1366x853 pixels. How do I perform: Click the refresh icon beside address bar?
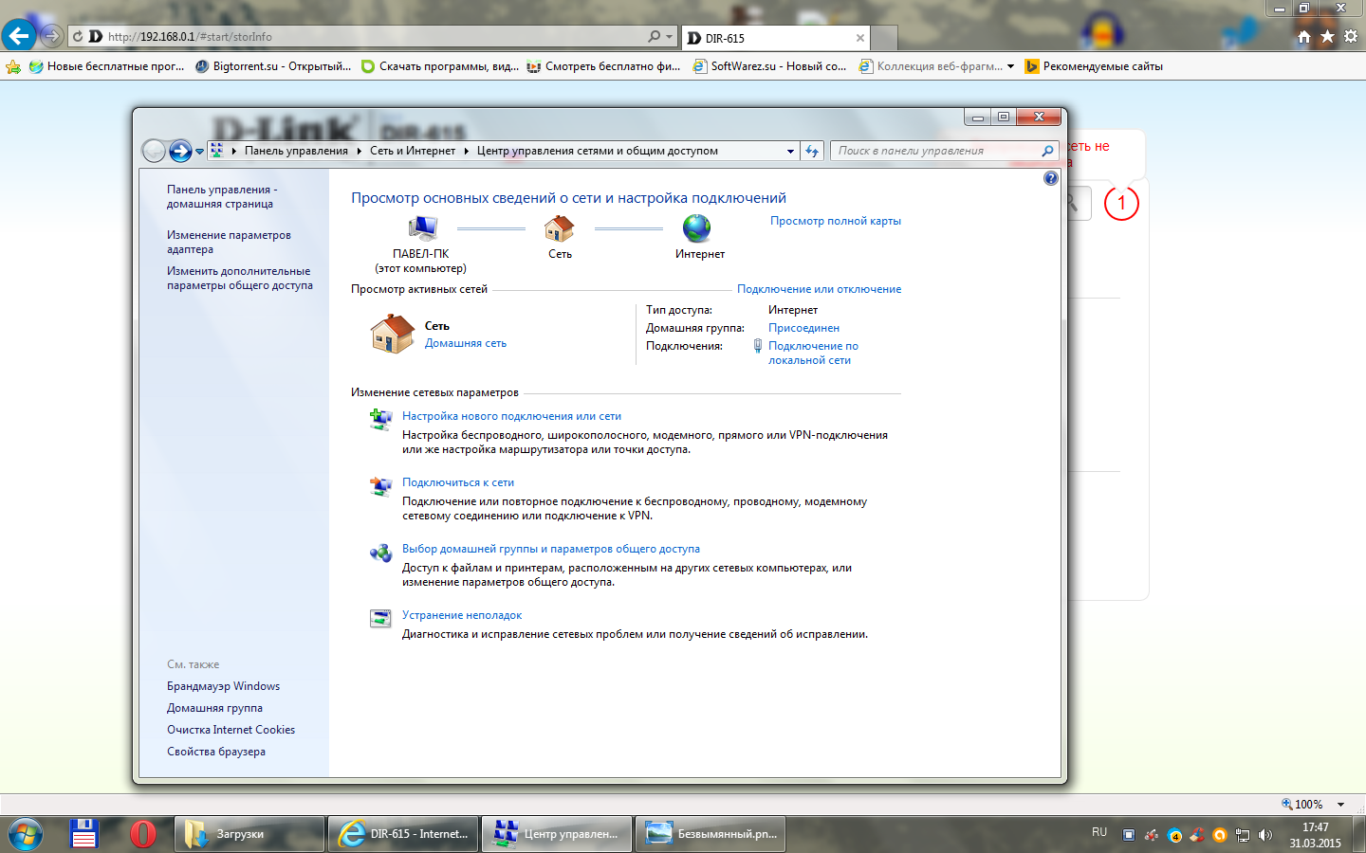[812, 151]
